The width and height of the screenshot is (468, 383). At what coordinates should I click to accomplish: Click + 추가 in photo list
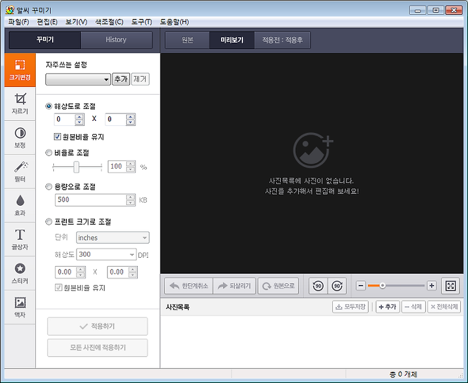pos(387,306)
